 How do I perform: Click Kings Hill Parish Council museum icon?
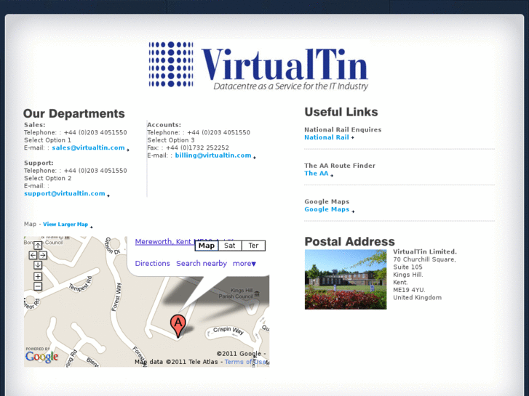pyautogui.click(x=257, y=294)
